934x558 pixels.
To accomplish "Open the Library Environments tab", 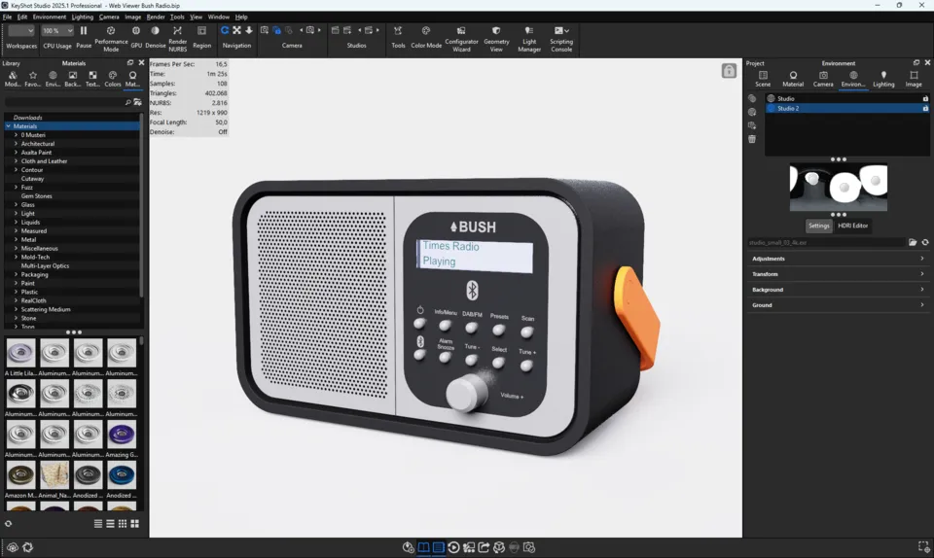I will coord(53,79).
